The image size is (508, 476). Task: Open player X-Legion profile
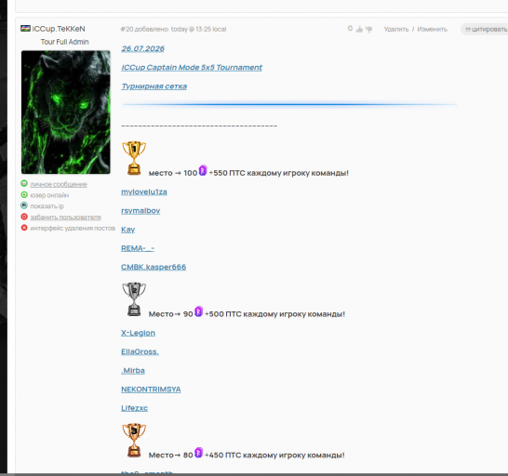click(139, 333)
